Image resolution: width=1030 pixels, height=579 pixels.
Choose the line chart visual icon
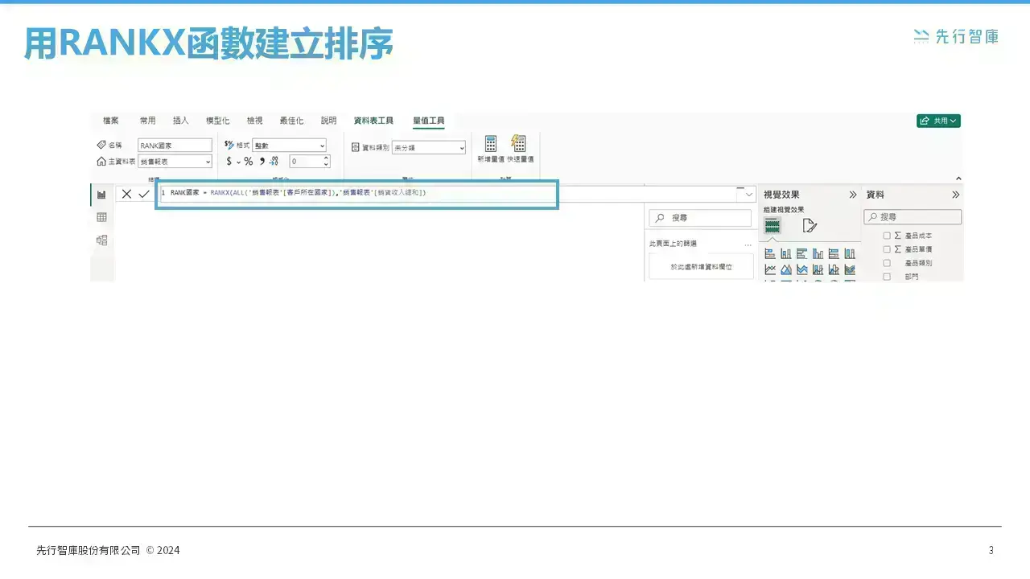point(770,270)
